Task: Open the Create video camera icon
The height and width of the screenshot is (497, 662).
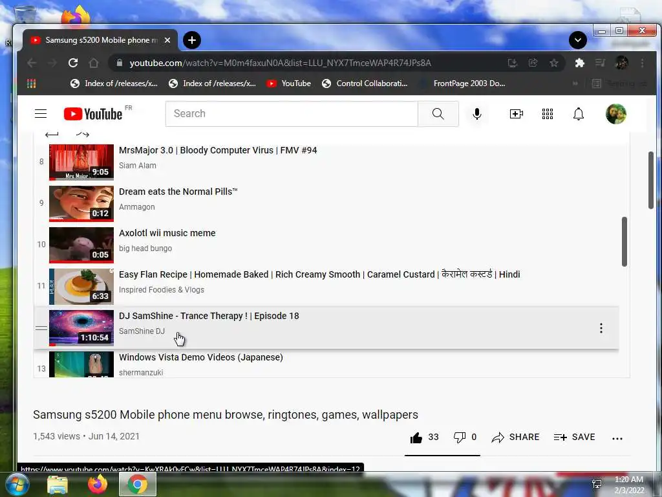Action: coord(517,114)
